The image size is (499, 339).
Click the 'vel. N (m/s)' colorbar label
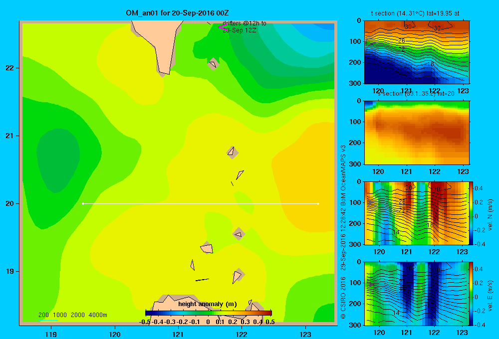click(x=490, y=215)
